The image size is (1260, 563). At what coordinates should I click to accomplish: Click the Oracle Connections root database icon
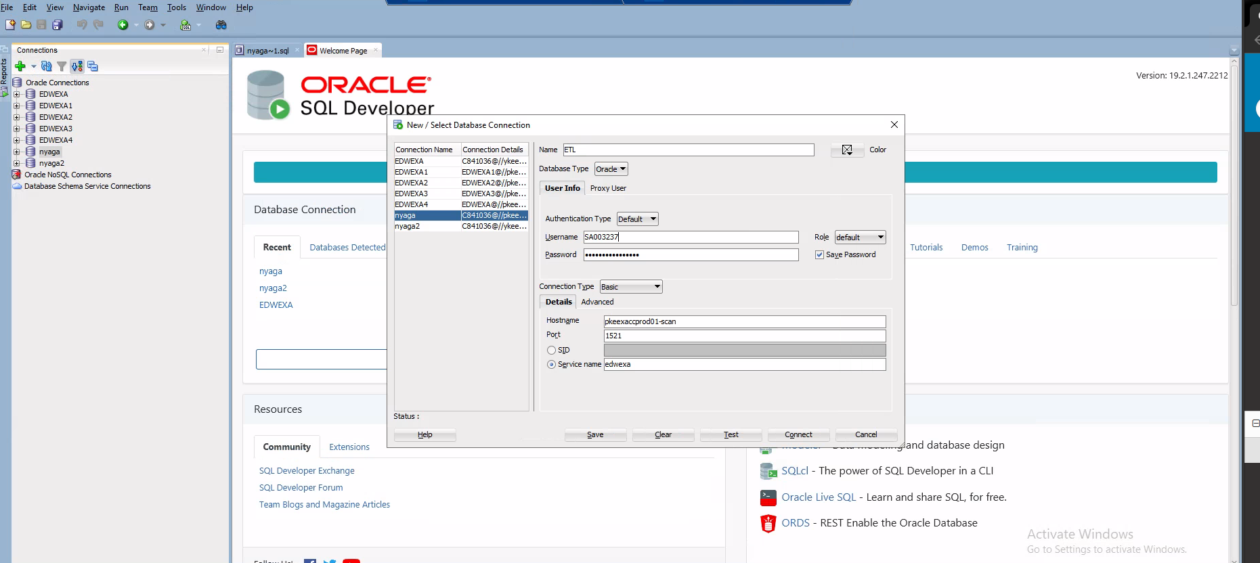(x=18, y=83)
